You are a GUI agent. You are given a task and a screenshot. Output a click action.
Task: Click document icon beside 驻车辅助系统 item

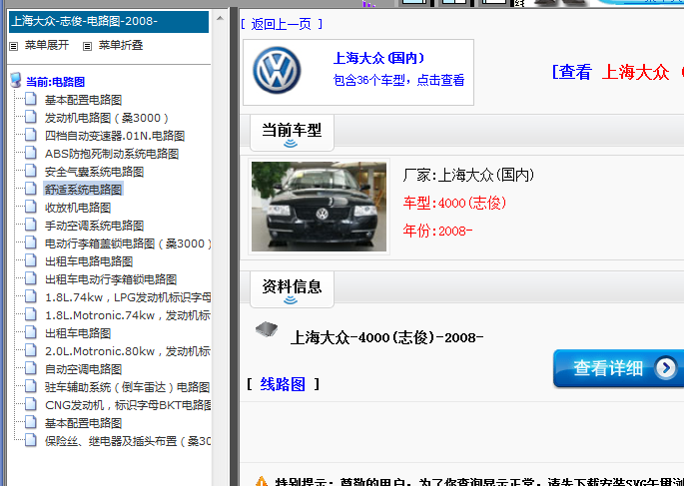pyautogui.click(x=31, y=386)
